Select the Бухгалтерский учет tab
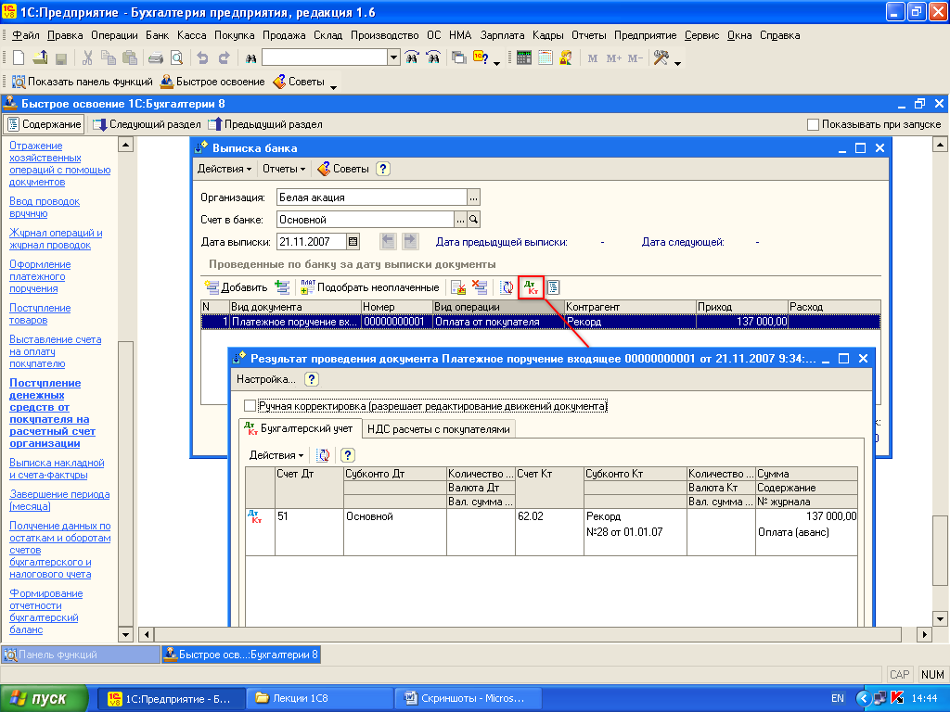 tap(300, 428)
